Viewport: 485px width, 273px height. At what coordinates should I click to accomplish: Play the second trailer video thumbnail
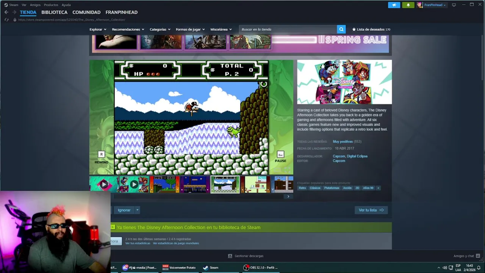(134, 185)
